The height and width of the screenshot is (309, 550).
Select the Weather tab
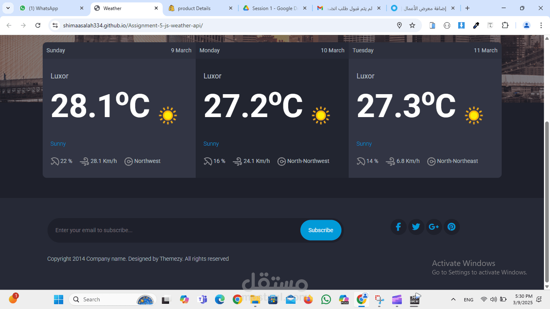pos(126,8)
